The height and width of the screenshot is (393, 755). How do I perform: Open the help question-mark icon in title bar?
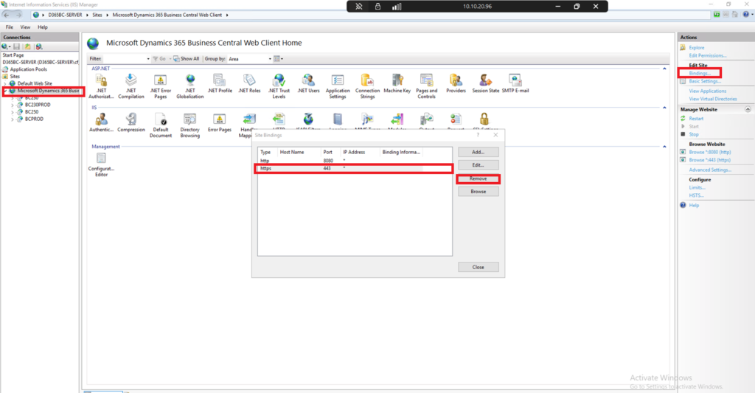(x=745, y=15)
